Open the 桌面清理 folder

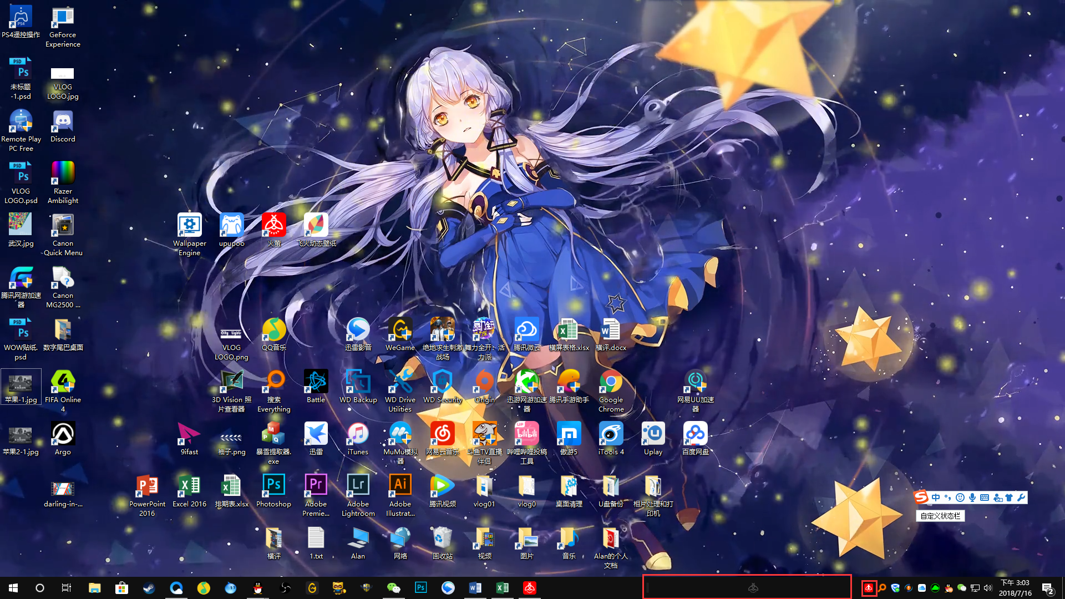(x=569, y=491)
